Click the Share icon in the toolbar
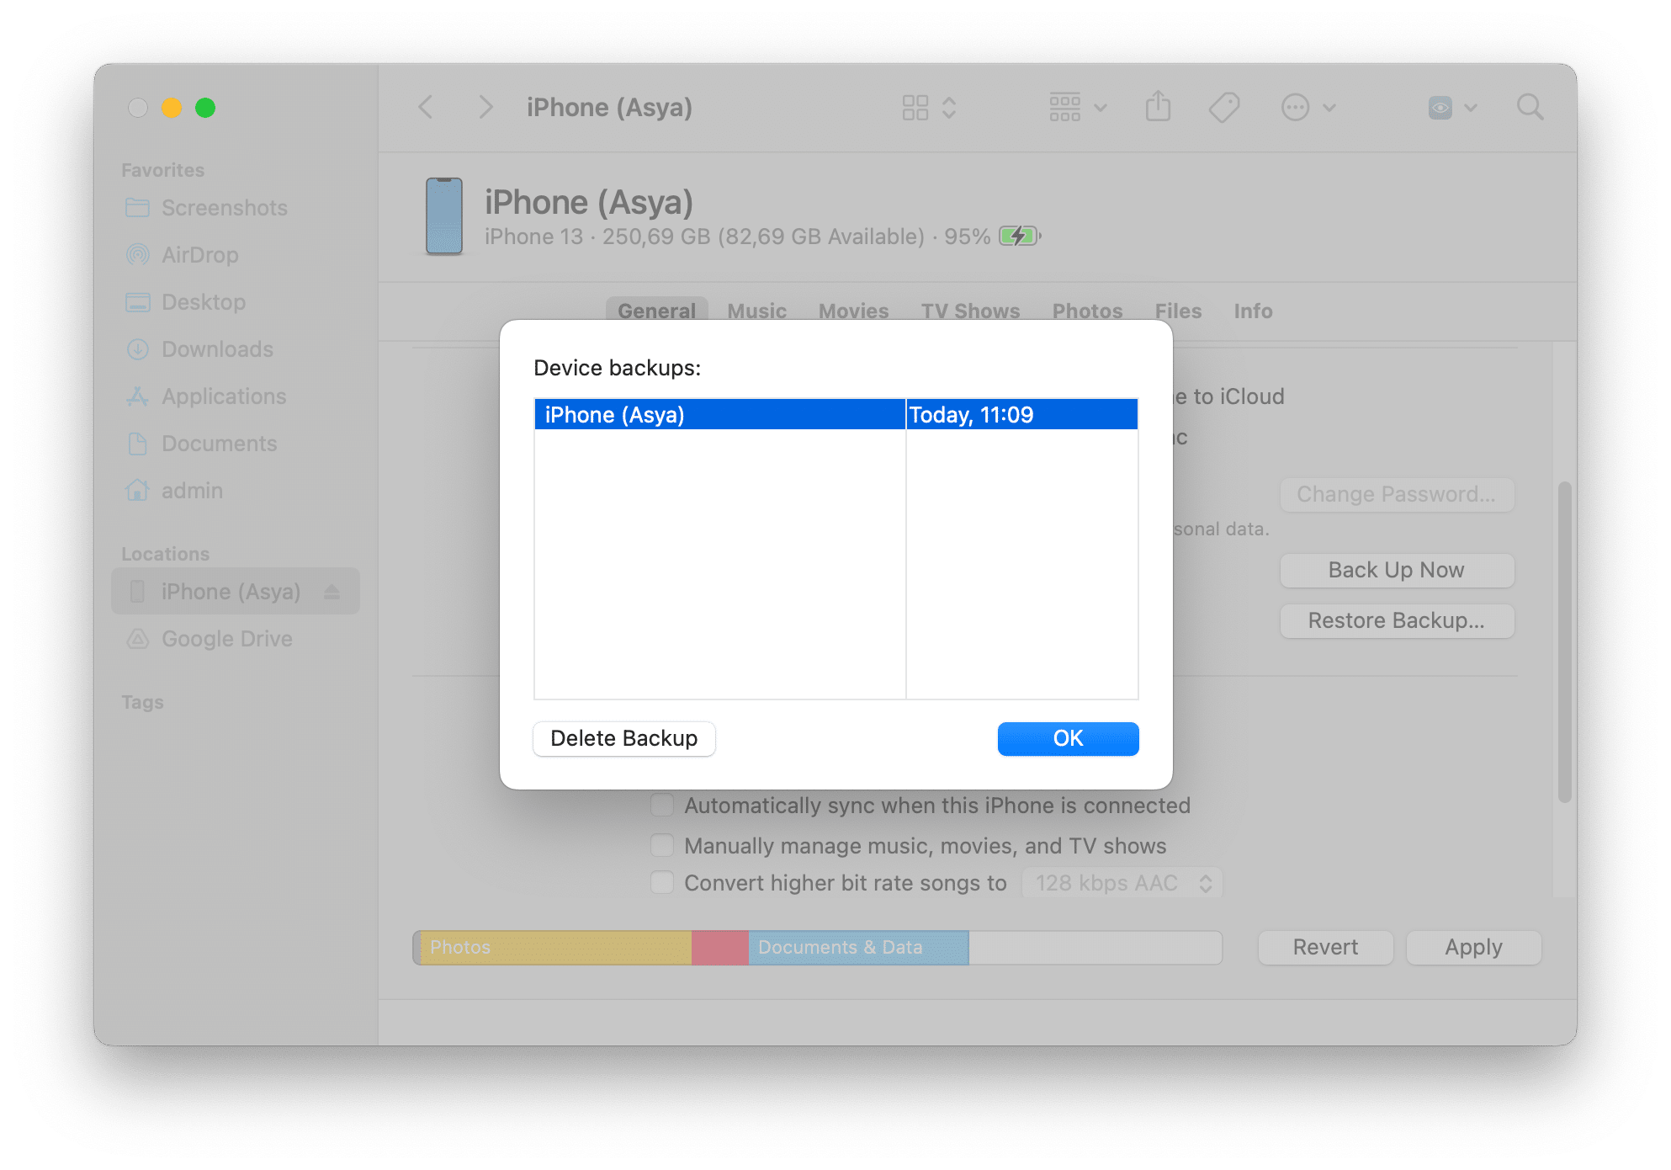 1159,107
